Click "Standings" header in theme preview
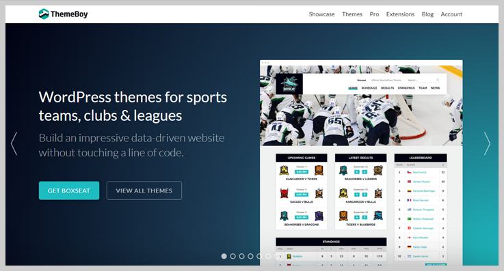504x271 pixels. (331, 242)
